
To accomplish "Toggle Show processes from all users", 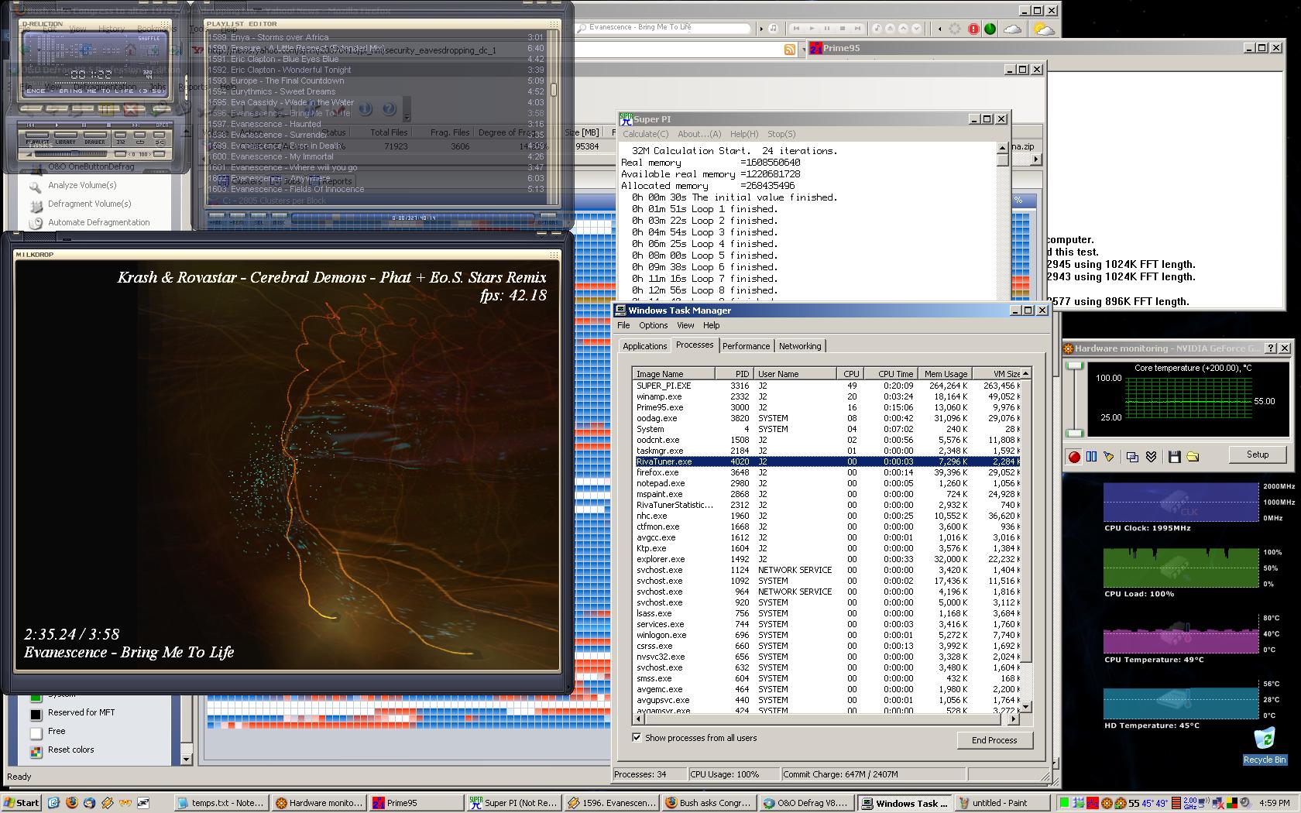I will [x=637, y=737].
